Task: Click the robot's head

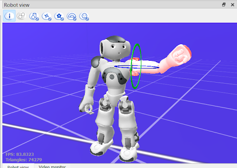Action: 115,48
